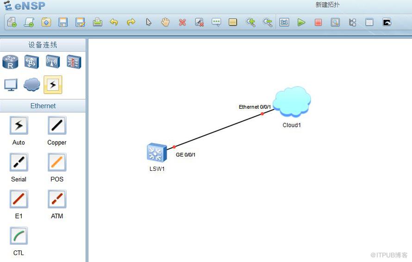The height and width of the screenshot is (262, 412).
Task: Select the Switch device category
Action: pyautogui.click(x=32, y=62)
